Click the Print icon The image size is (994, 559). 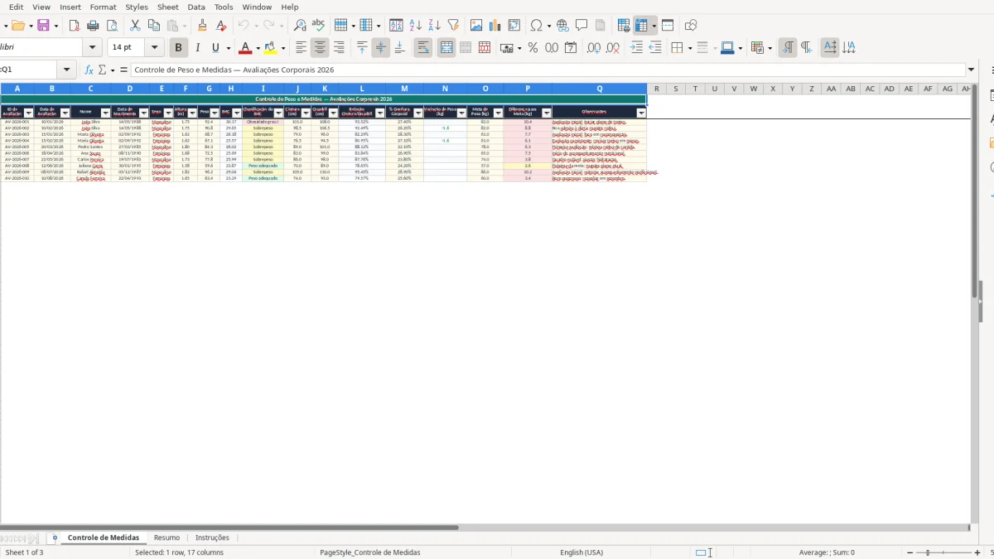(94, 26)
